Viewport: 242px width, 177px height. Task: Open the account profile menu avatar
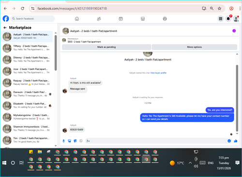tap(236, 19)
